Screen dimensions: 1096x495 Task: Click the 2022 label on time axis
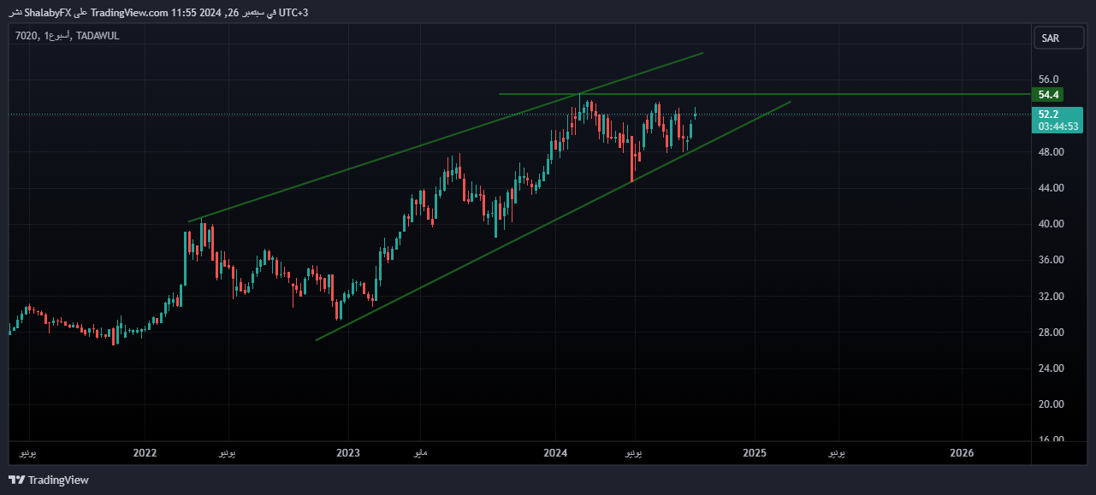145,451
